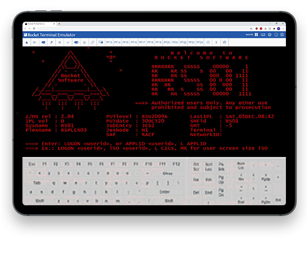307x257 pixels.
Task: Open settings via the header gear icon
Action: 269,35
